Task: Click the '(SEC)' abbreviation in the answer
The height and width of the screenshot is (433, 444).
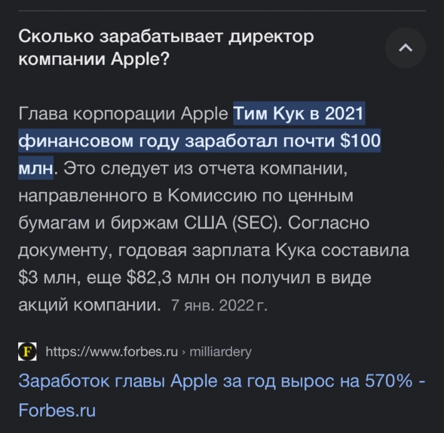Action: (257, 223)
